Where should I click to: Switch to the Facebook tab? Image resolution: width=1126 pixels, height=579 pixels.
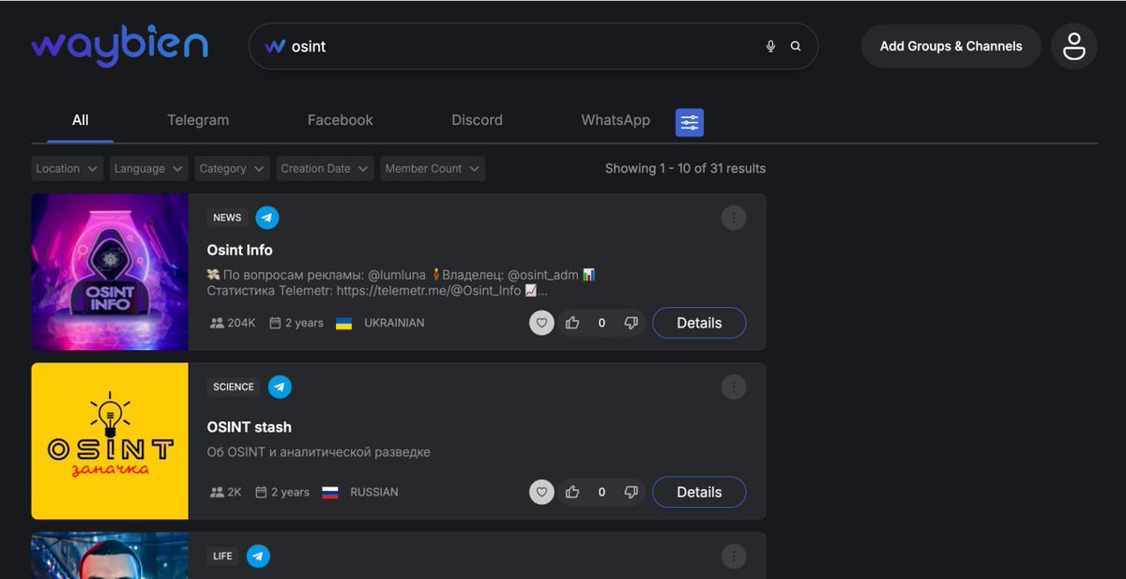tap(340, 120)
